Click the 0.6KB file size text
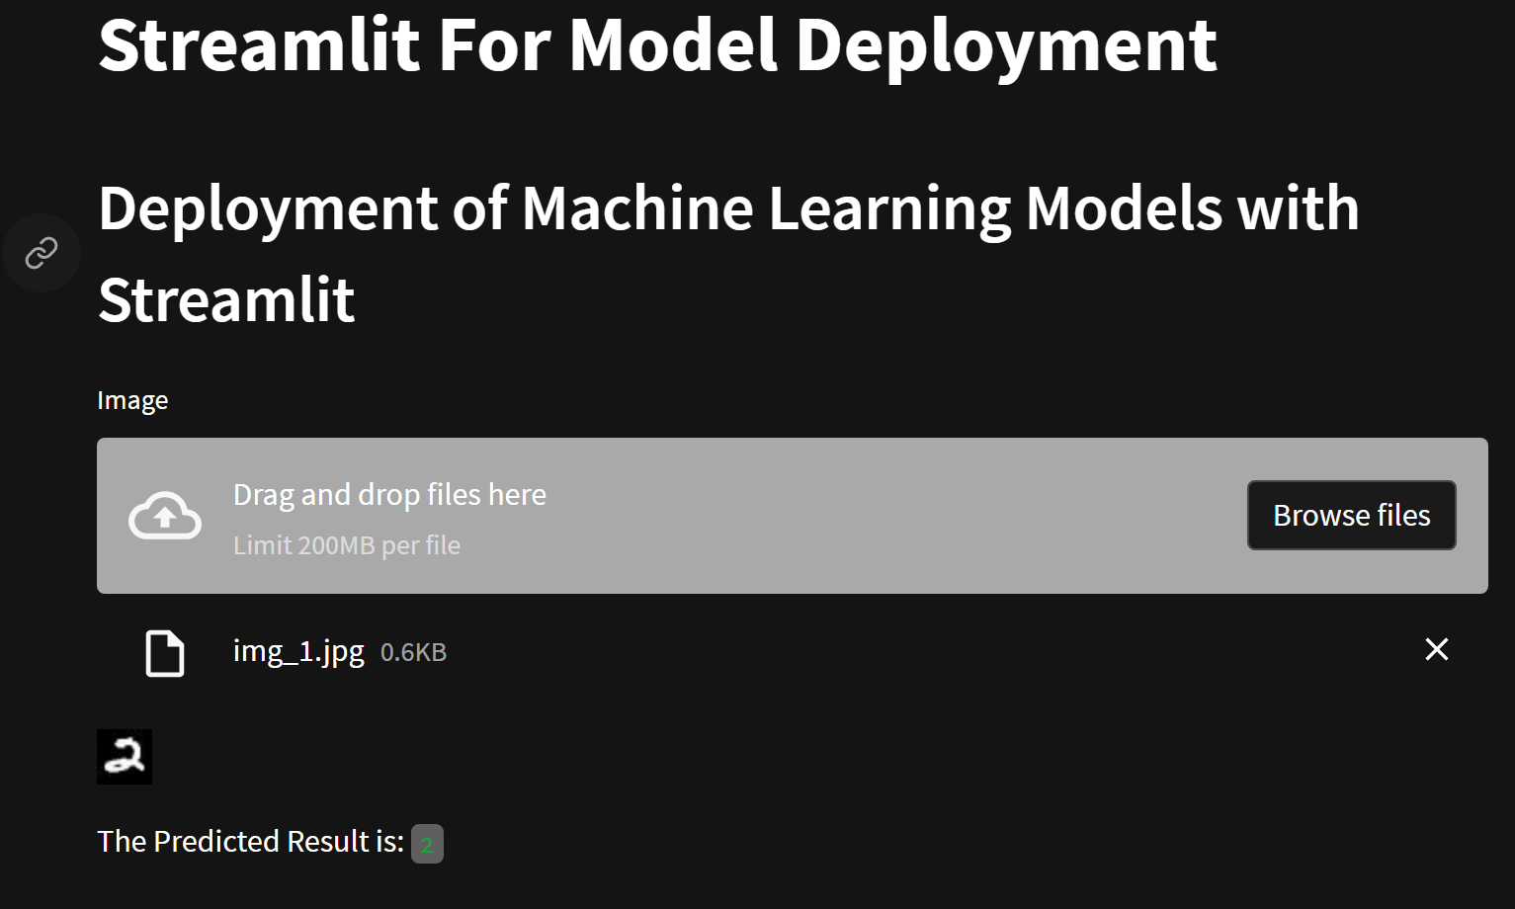This screenshot has height=909, width=1515. tap(413, 652)
